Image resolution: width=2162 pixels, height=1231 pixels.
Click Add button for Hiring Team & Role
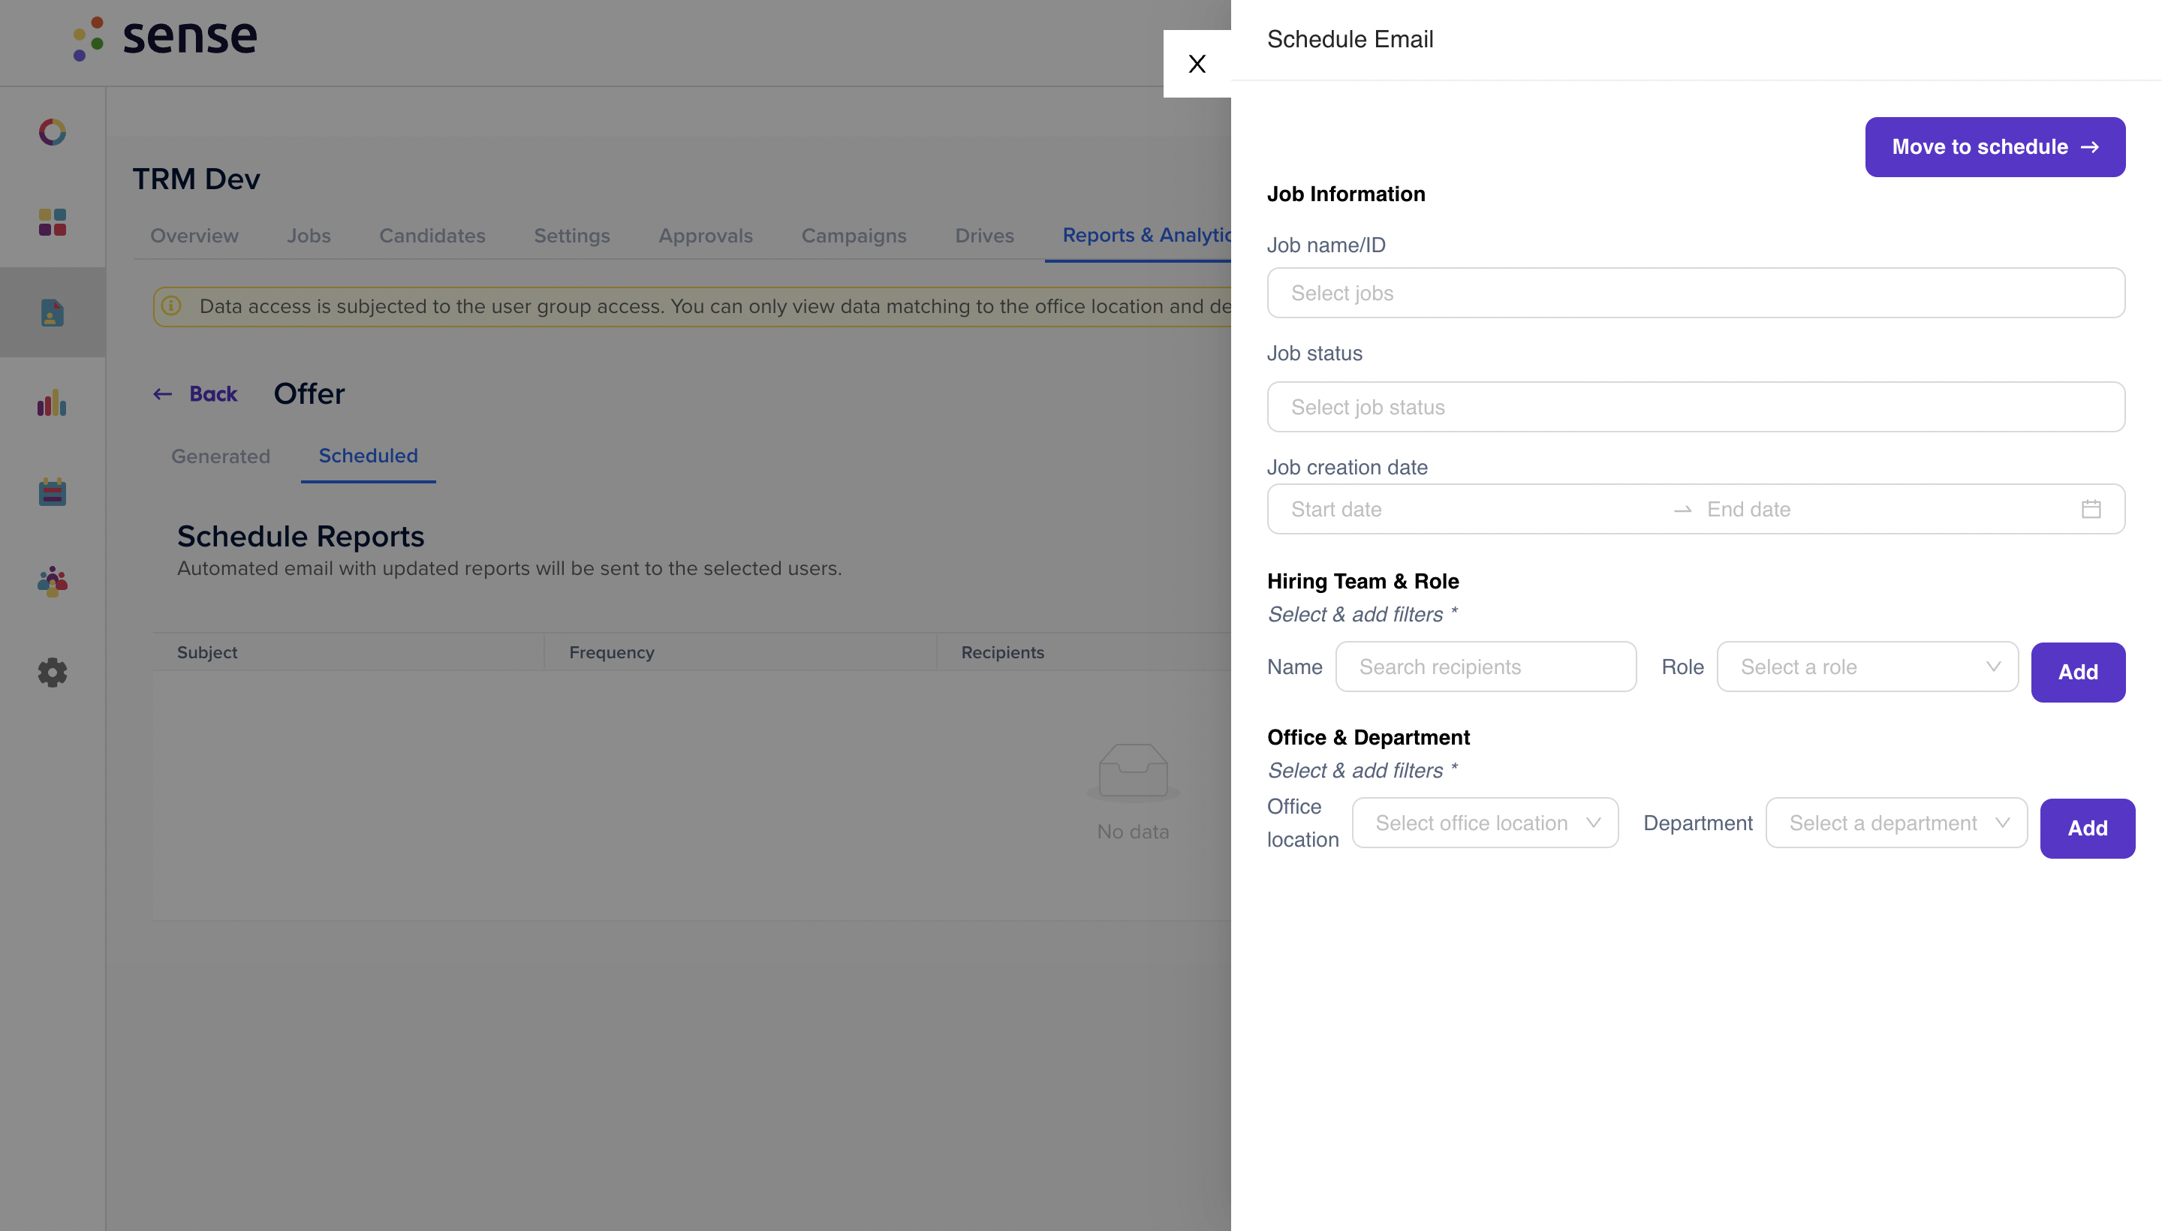pyautogui.click(x=2077, y=672)
